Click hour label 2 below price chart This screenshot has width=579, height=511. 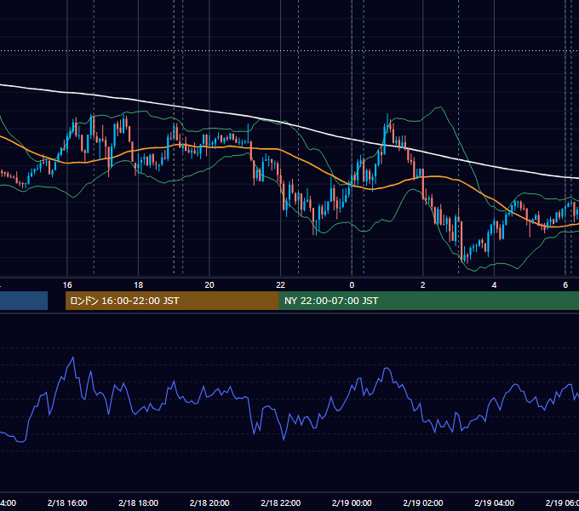tap(423, 285)
